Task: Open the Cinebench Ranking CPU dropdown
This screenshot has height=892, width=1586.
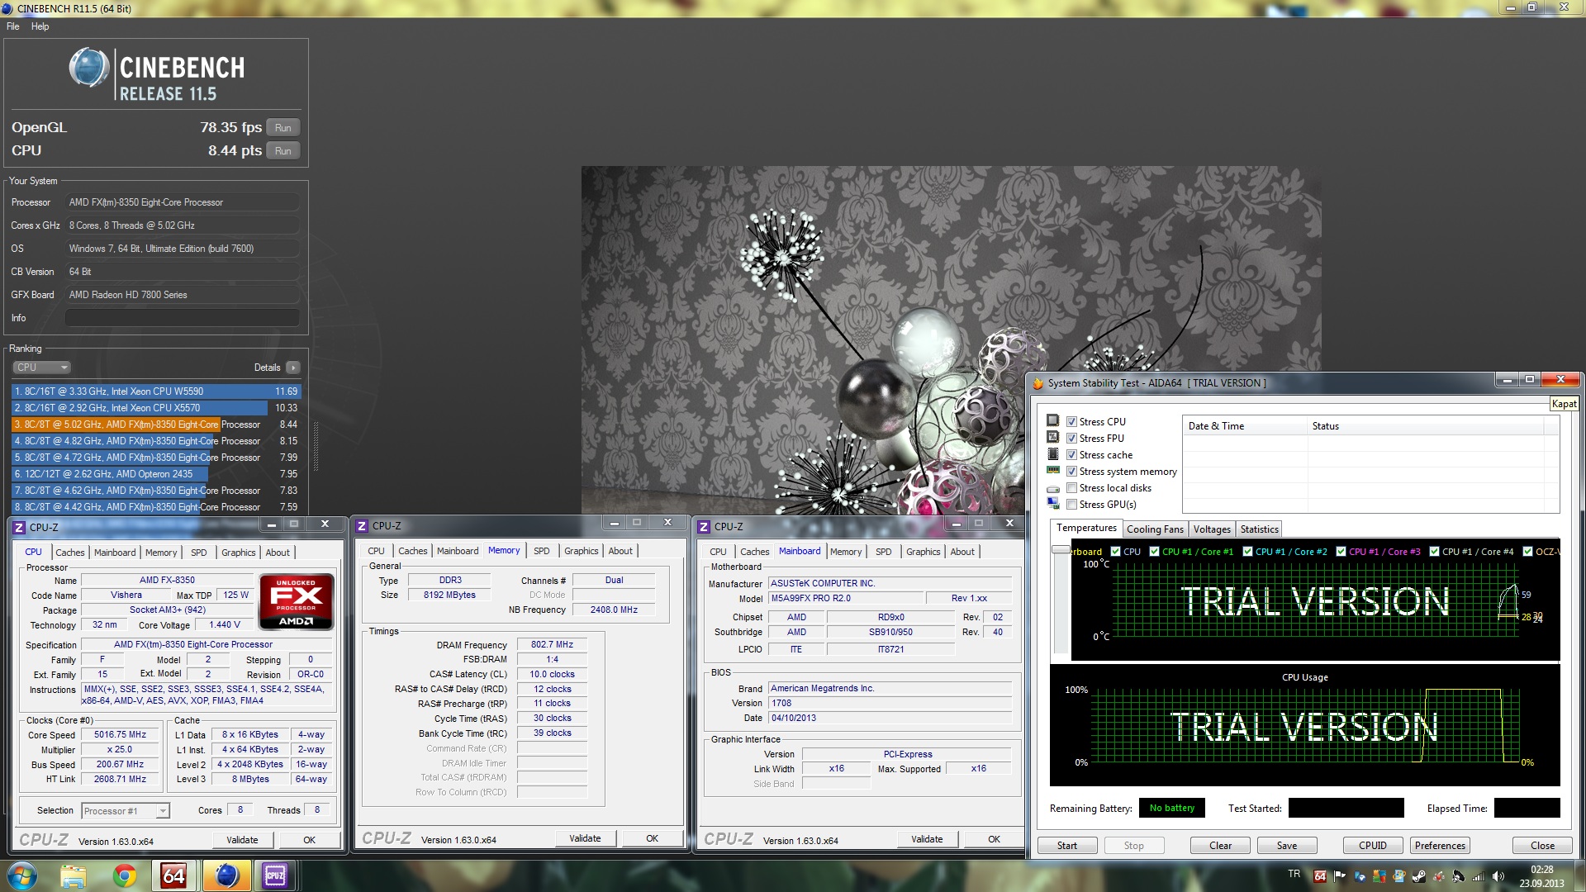Action: coord(41,367)
